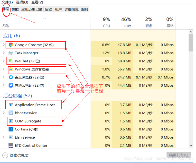Click the Elan Service icon
The image size is (196, 163).
point(11,137)
